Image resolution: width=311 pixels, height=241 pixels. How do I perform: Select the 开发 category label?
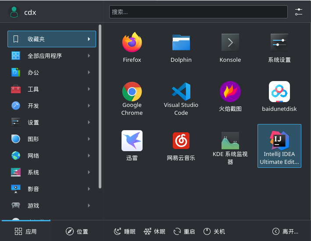pos(33,106)
